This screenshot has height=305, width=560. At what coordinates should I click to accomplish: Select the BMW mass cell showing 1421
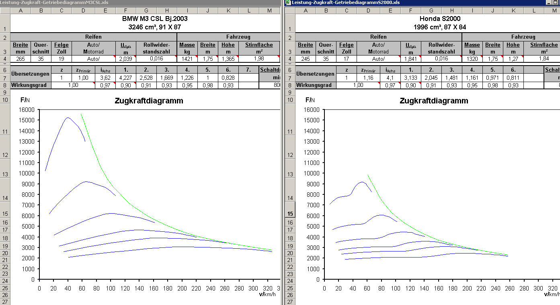[187, 59]
